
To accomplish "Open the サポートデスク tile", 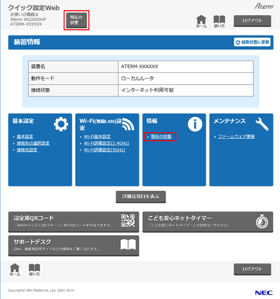I will (x=74, y=246).
